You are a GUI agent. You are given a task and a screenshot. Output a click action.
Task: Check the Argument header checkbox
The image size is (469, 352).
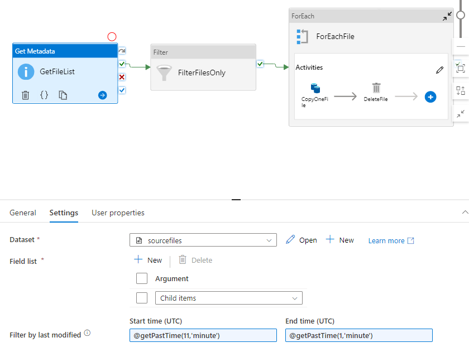pyautogui.click(x=142, y=278)
